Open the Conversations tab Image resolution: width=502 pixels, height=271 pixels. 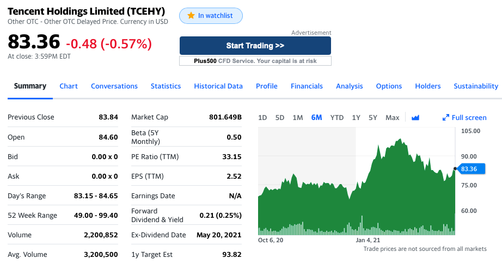pyautogui.click(x=114, y=86)
